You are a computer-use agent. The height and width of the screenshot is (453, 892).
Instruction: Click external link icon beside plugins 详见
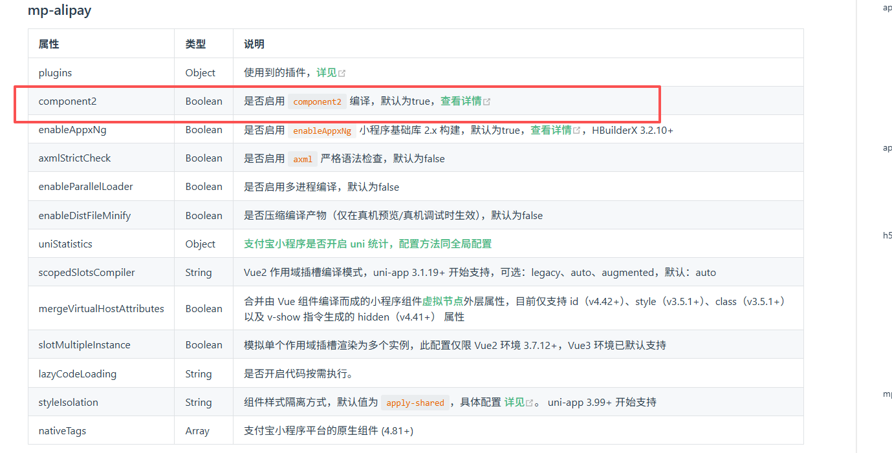click(342, 74)
